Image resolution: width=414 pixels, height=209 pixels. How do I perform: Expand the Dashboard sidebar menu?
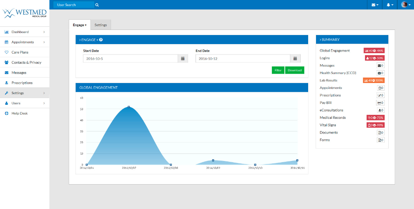click(24, 32)
